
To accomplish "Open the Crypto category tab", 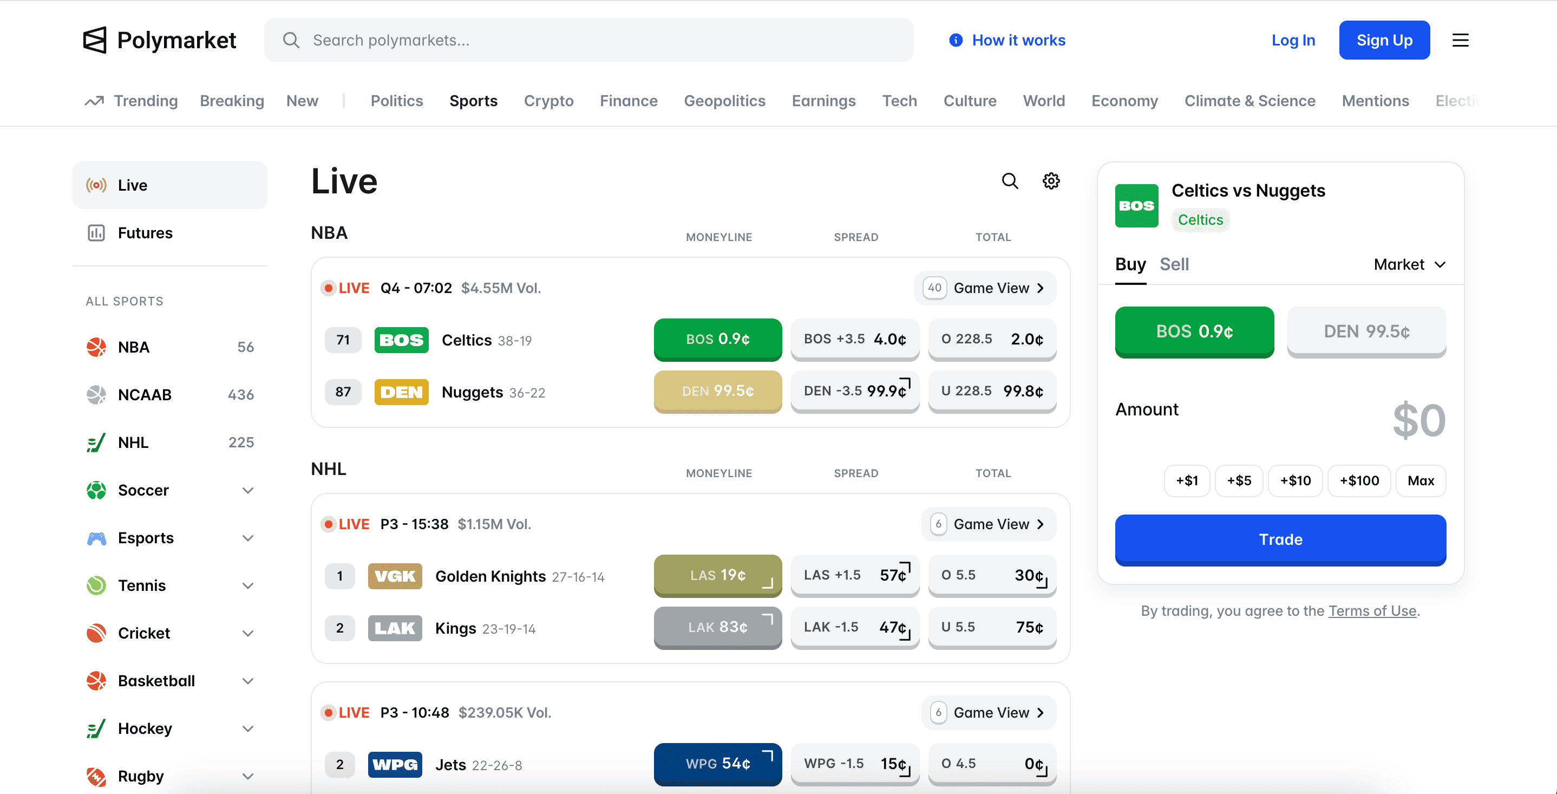I will pyautogui.click(x=548, y=101).
